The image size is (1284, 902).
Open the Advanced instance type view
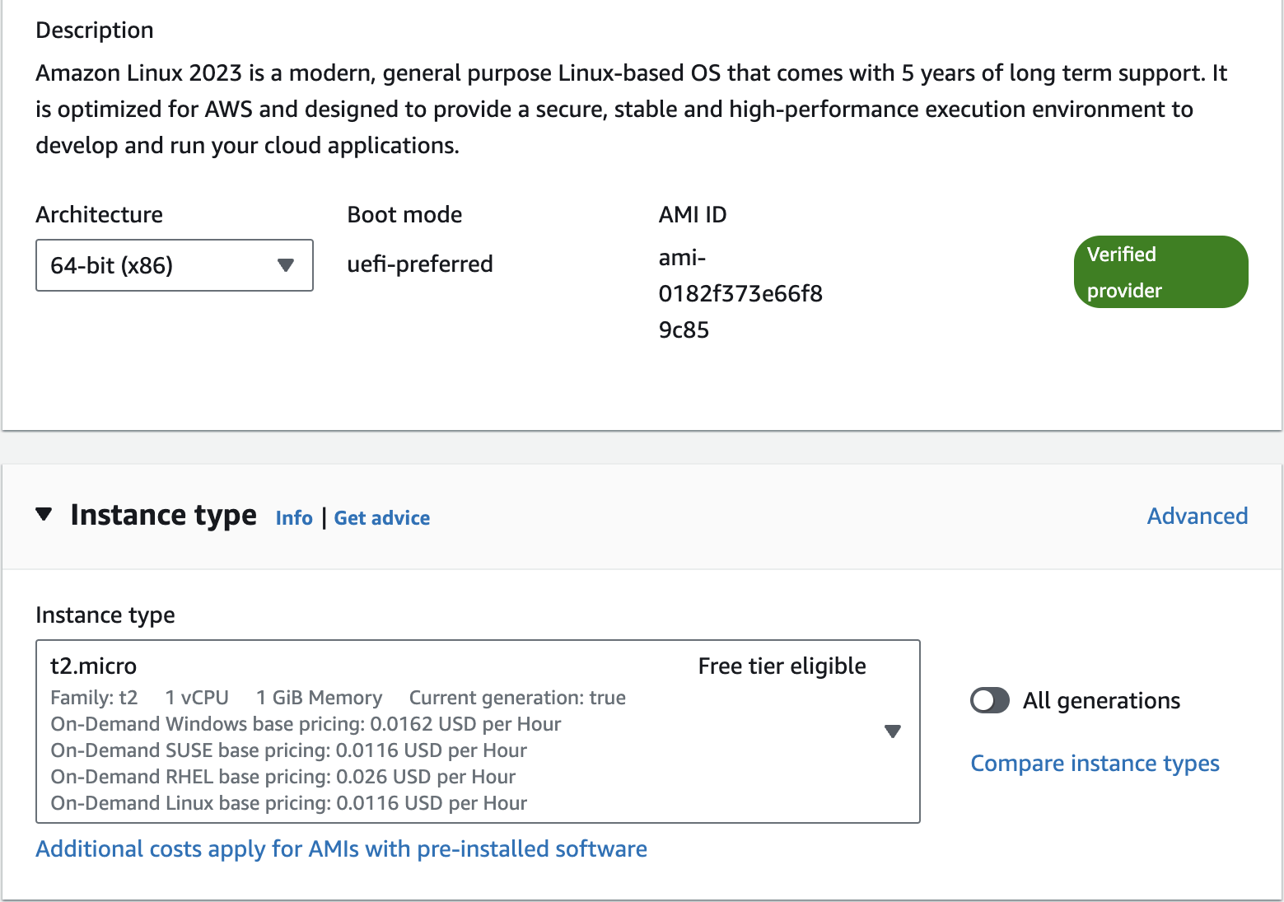1197,516
